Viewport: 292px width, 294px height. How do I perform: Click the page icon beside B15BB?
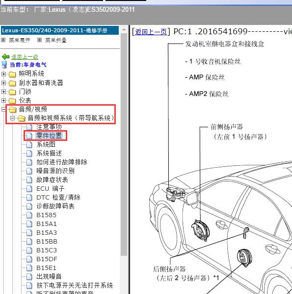pos(29,241)
